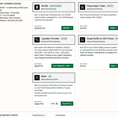118x118 pixels.
Task: Click the '143.6 PTS' referral value
Action: pyautogui.click(x=39, y=104)
